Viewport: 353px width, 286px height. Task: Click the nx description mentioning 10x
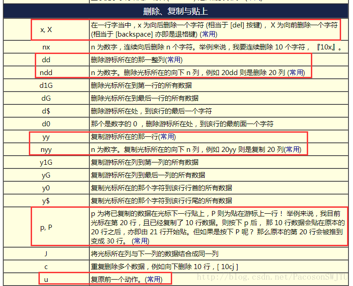pos(217,47)
